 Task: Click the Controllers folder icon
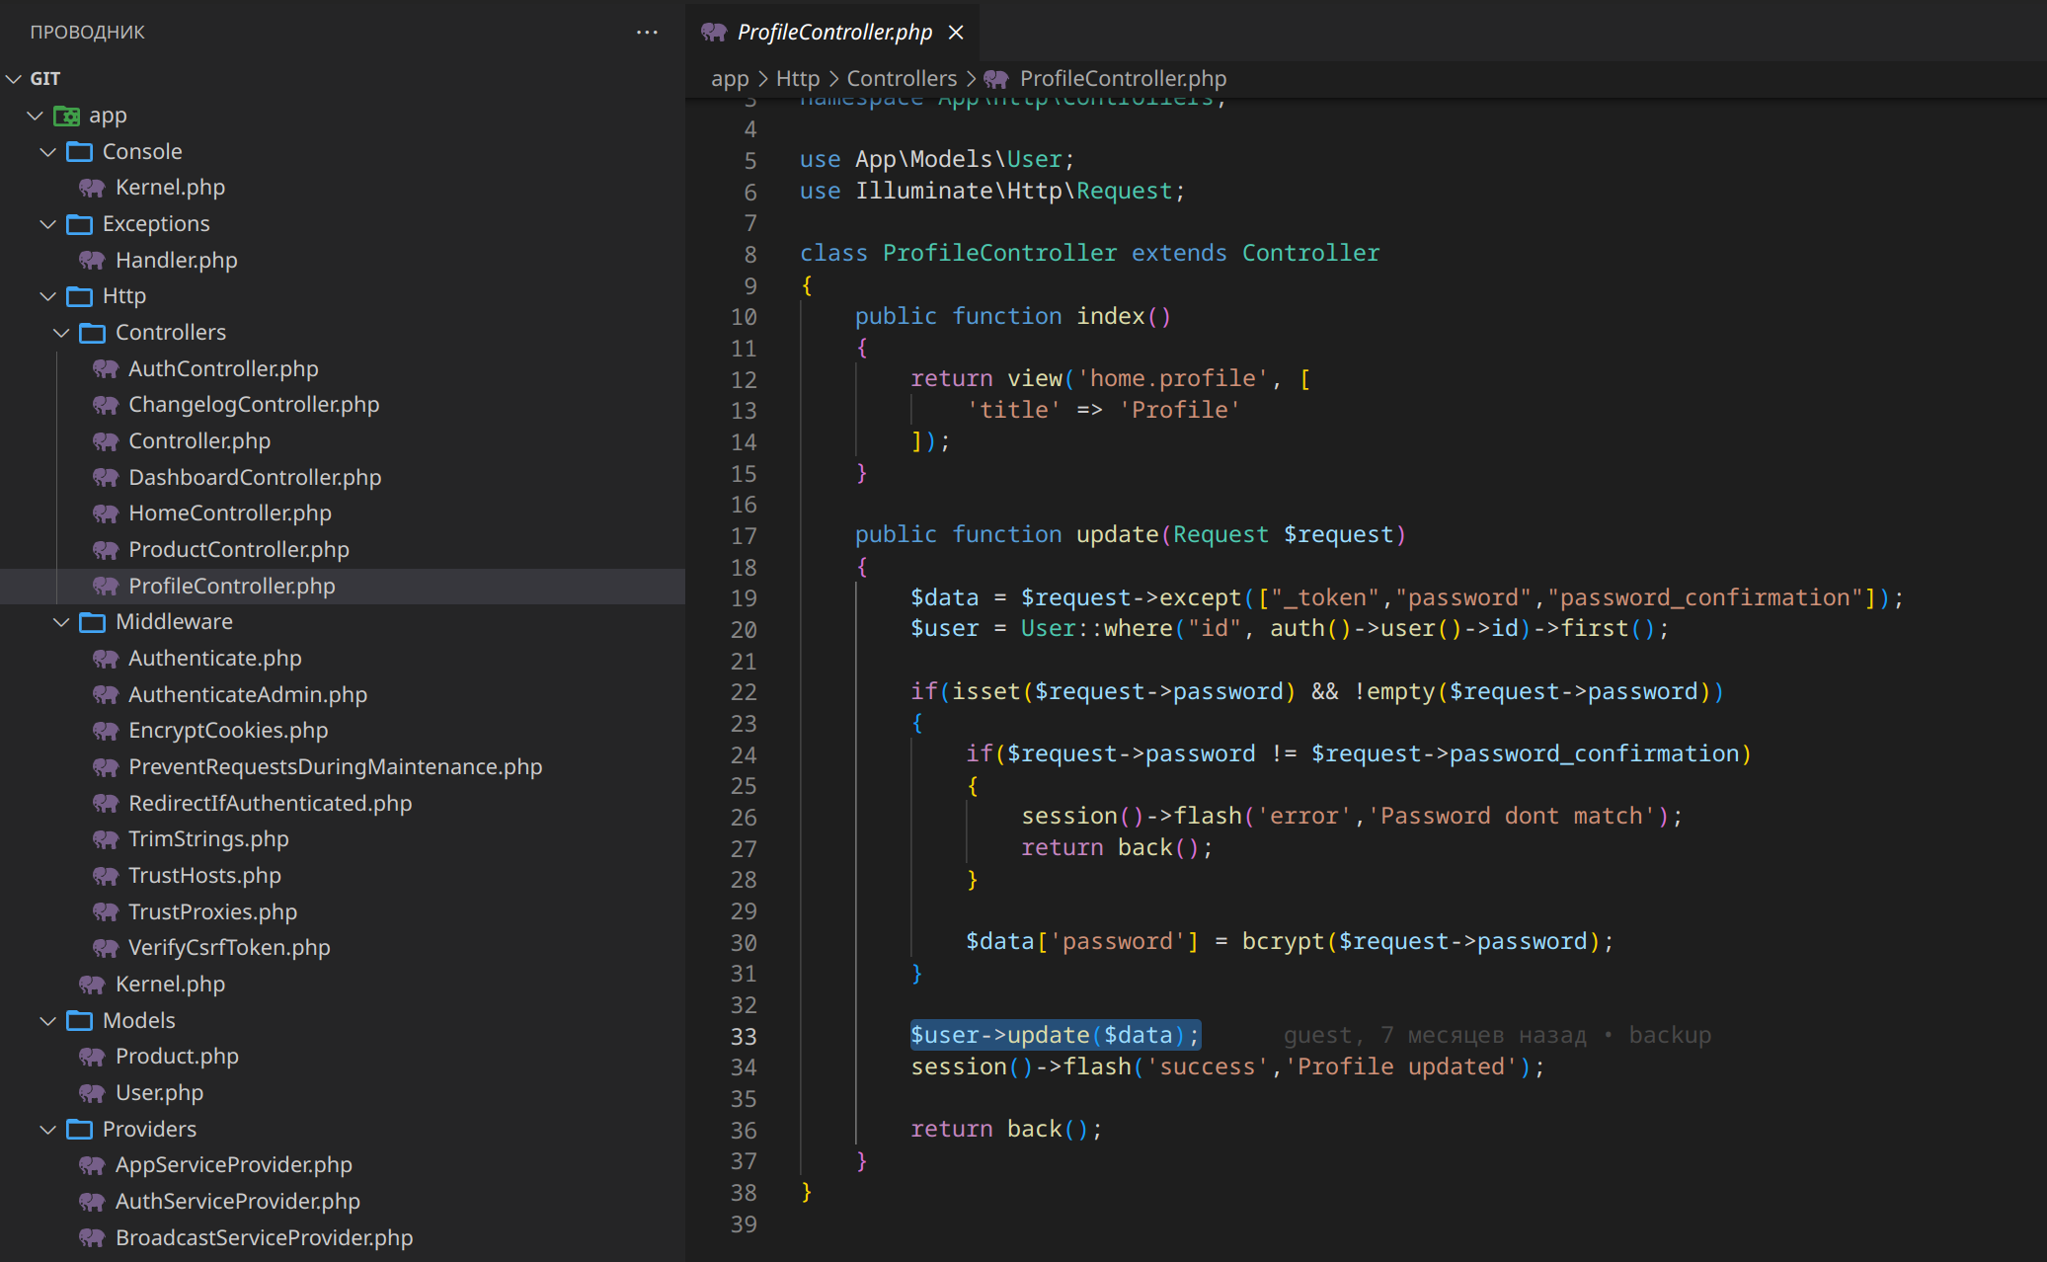click(93, 333)
